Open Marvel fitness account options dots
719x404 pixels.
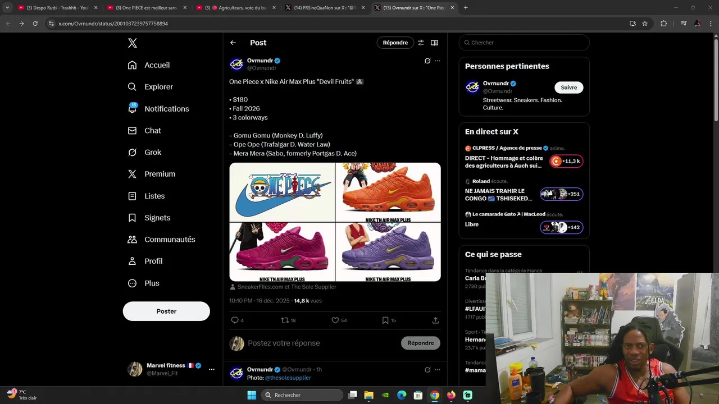coord(212,369)
